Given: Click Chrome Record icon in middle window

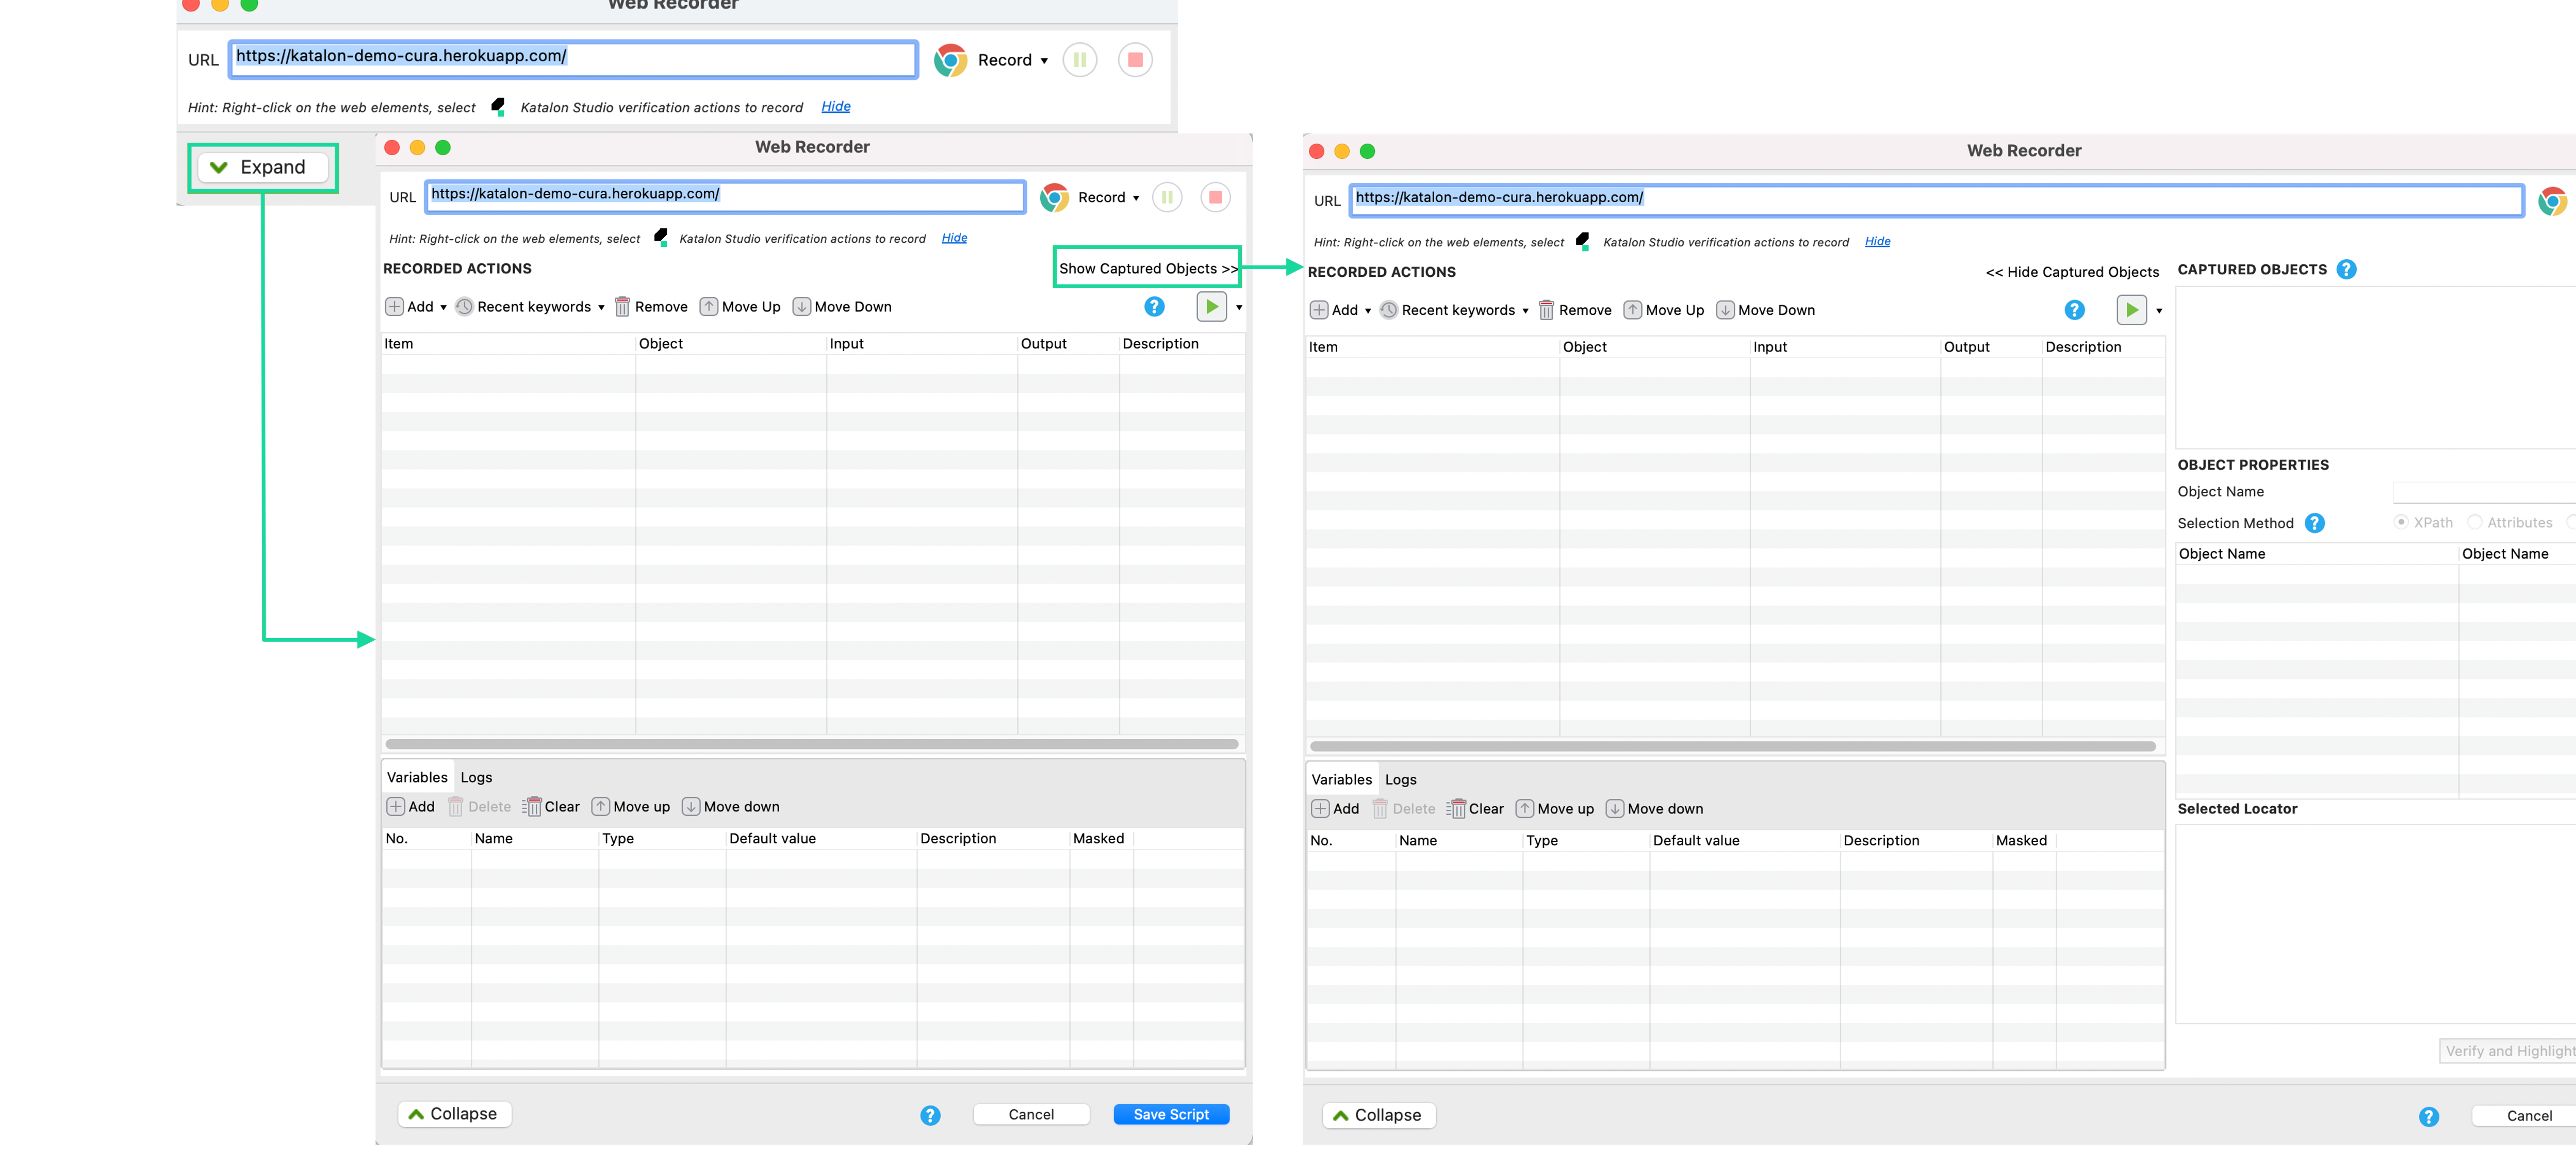Looking at the screenshot, I should [x=1054, y=197].
